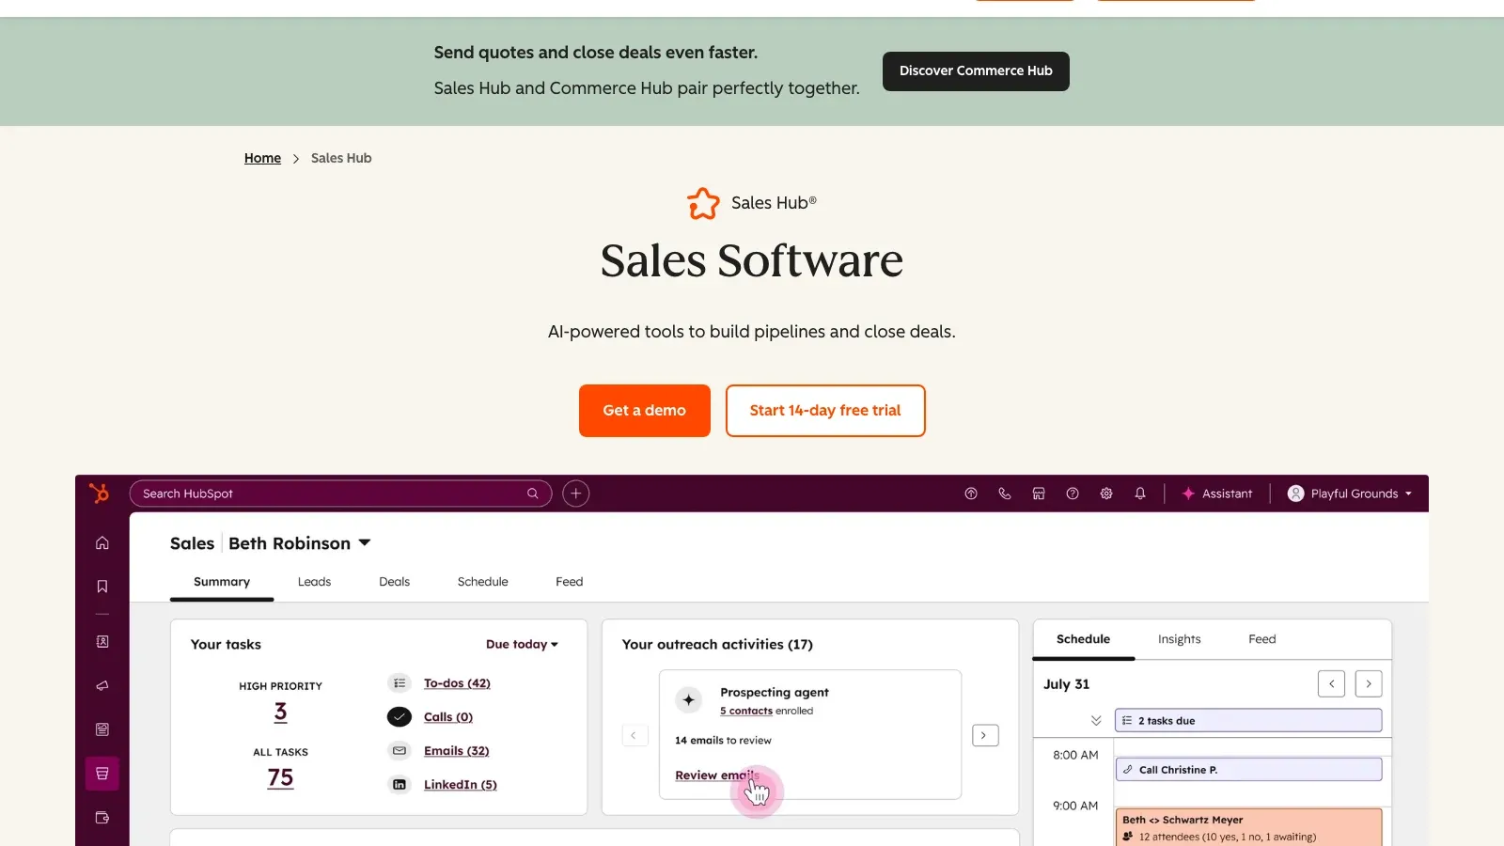Viewport: 1504px width, 846px height.
Task: Open the 2 tasks due entry
Action: [1248, 721]
